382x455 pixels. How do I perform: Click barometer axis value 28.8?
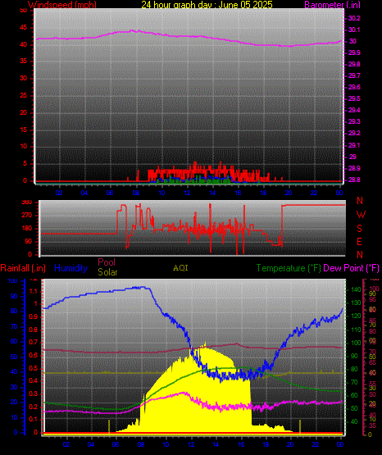pos(354,180)
